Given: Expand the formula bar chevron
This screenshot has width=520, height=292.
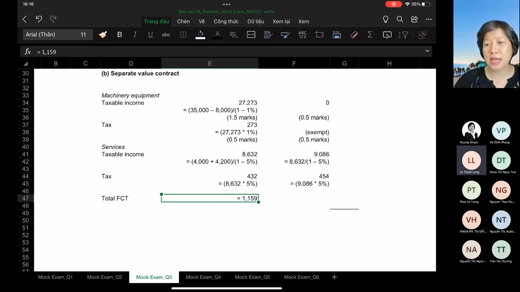Looking at the screenshot, I should (427, 51).
